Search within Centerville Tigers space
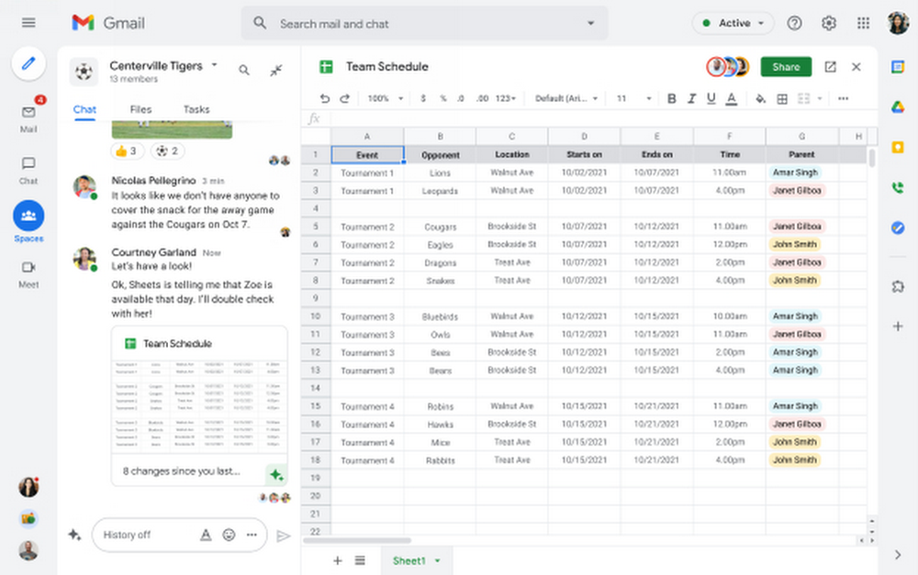Screen dimensions: 918x575 244,71
